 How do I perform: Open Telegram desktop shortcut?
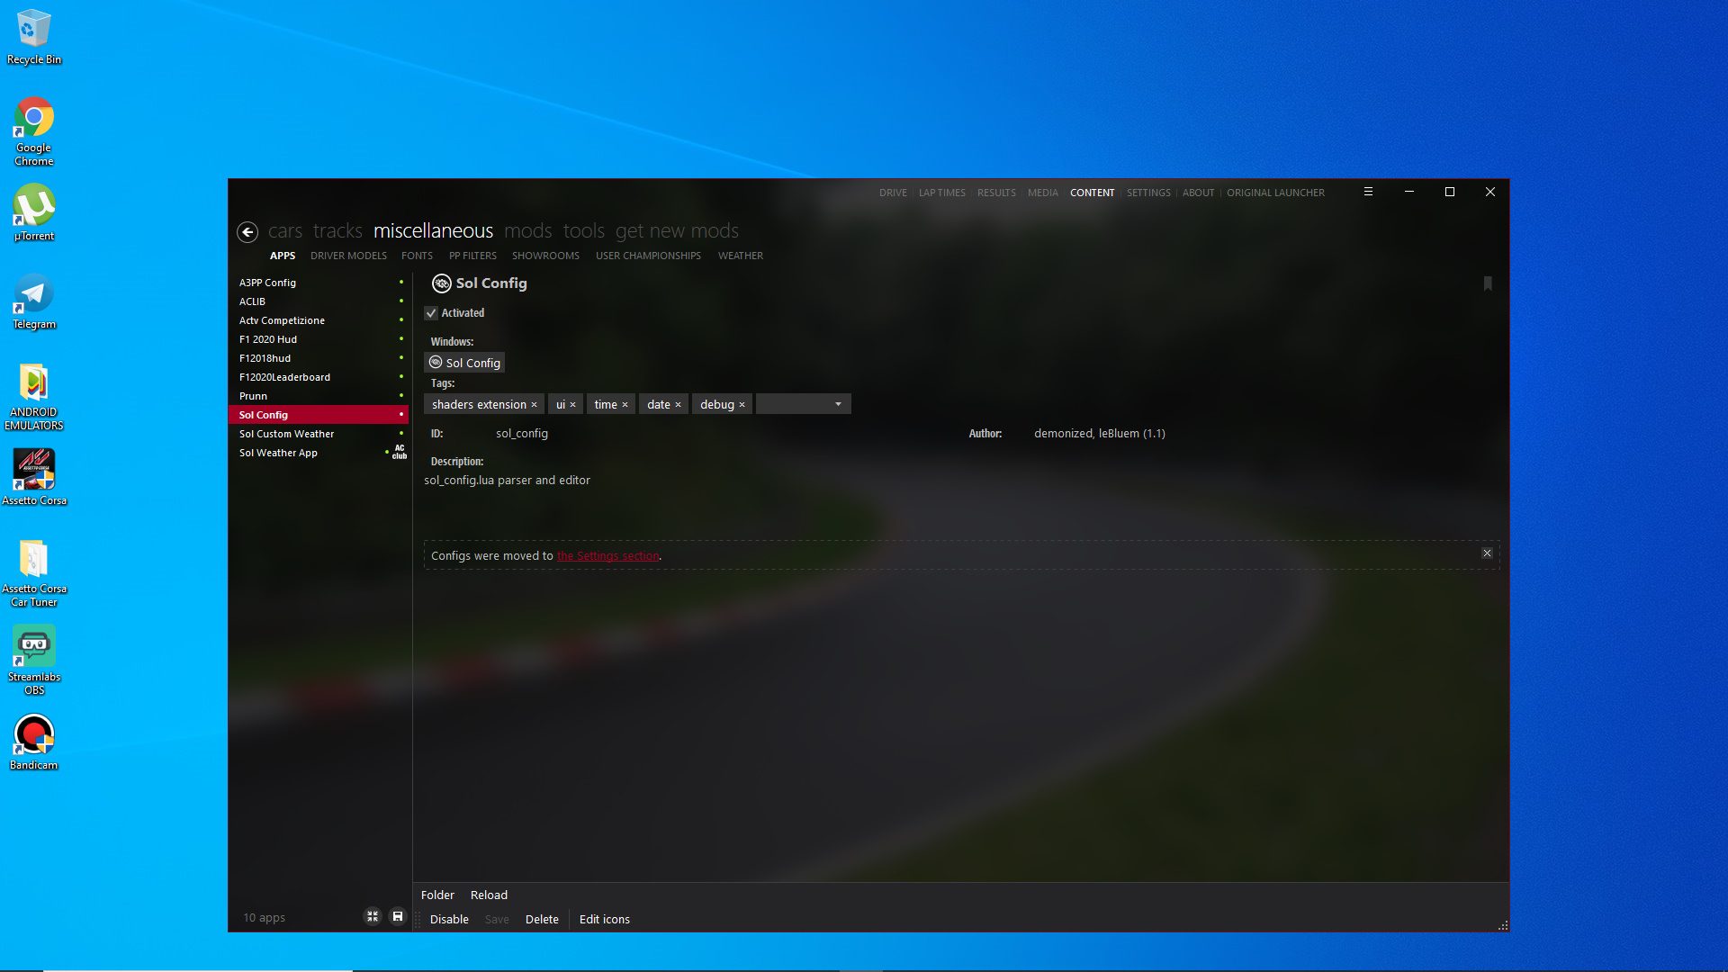[x=34, y=301]
